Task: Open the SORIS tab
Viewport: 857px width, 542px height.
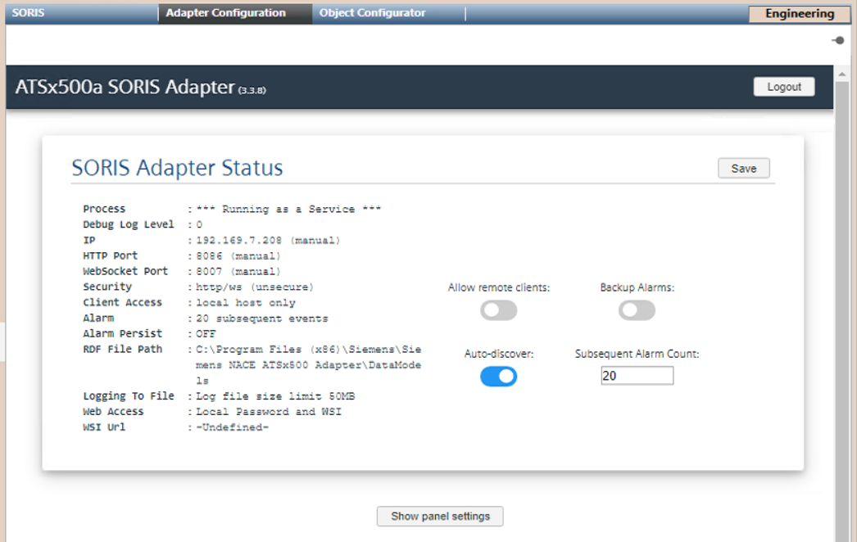Action: pos(28,13)
